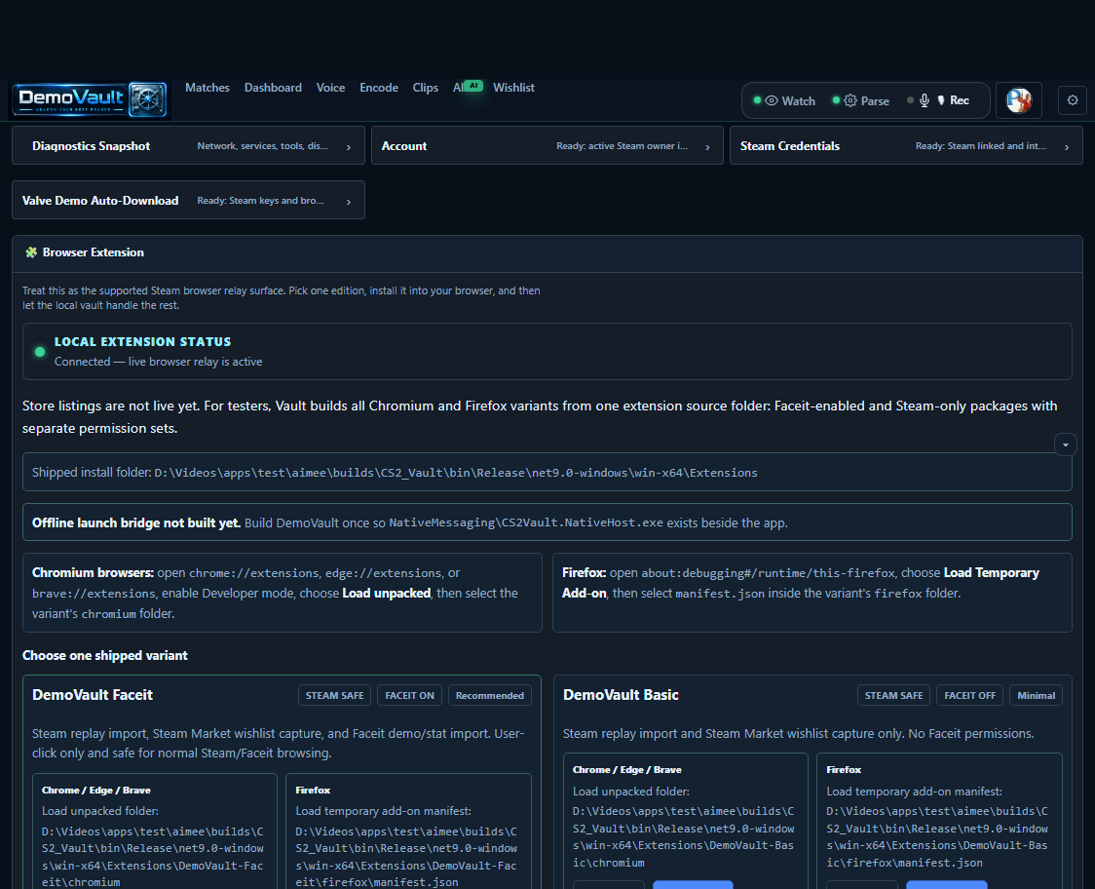Click the 'Chromium browsers:' instruction box
The height and width of the screenshot is (889, 1095).
283,593
